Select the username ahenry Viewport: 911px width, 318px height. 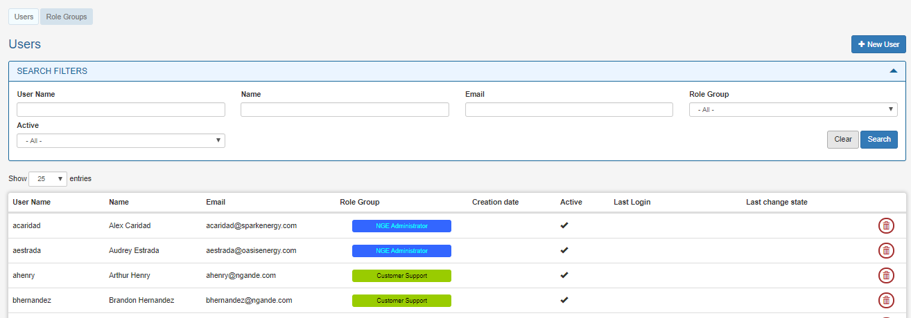pos(24,275)
